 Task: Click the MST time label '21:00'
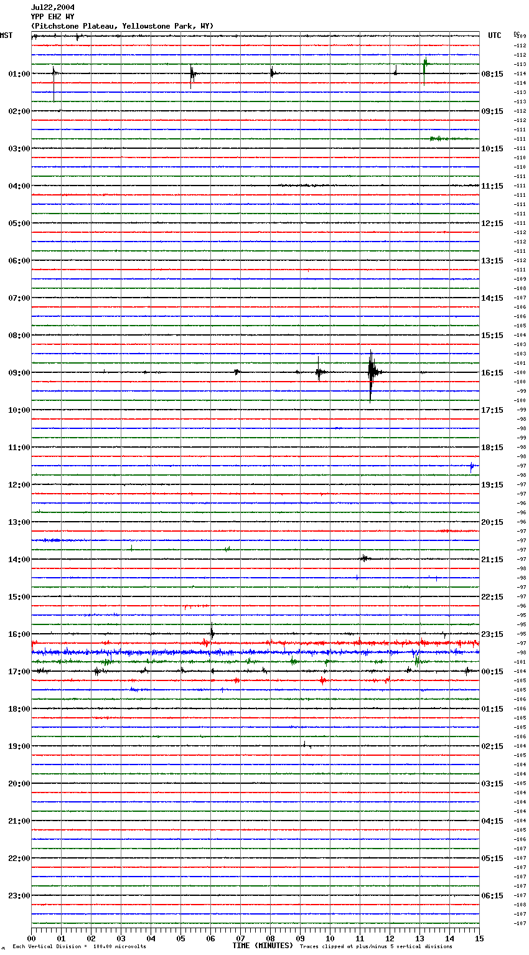click(19, 821)
